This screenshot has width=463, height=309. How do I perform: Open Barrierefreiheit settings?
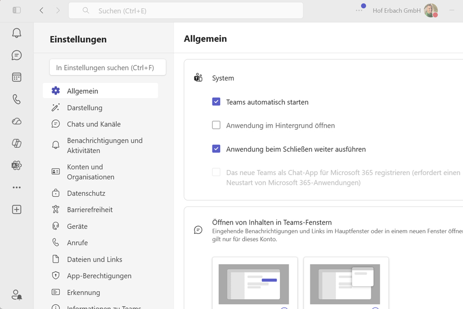tap(100, 210)
